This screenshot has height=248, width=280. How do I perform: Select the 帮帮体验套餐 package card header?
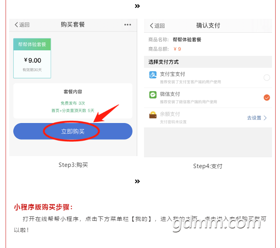[32, 44]
